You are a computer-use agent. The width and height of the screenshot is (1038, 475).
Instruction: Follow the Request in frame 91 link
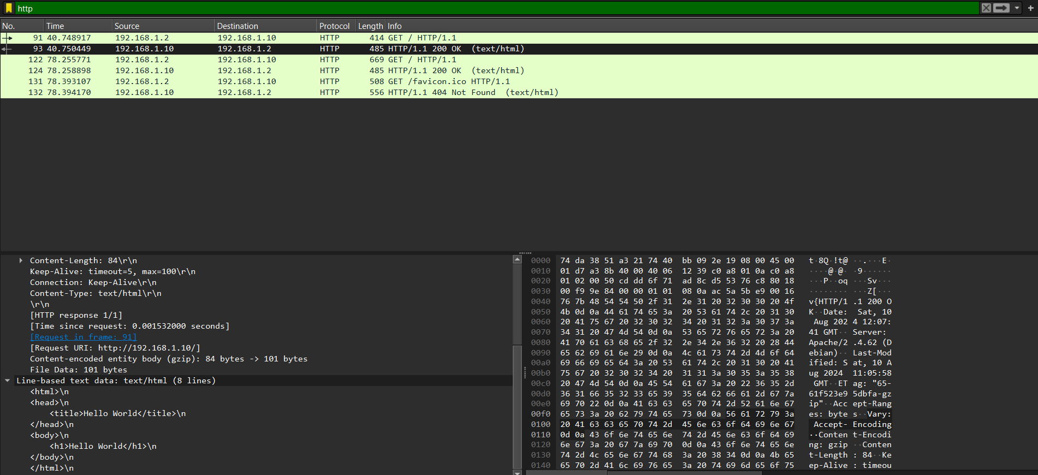pyautogui.click(x=83, y=337)
